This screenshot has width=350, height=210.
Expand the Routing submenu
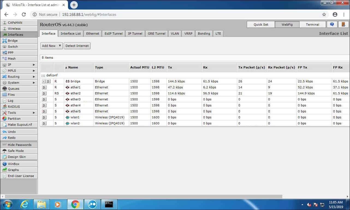tap(19, 77)
